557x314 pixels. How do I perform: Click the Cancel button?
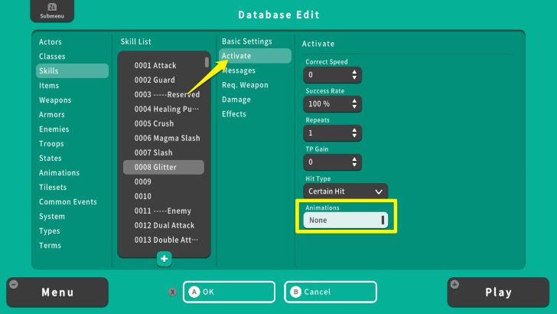point(331,292)
